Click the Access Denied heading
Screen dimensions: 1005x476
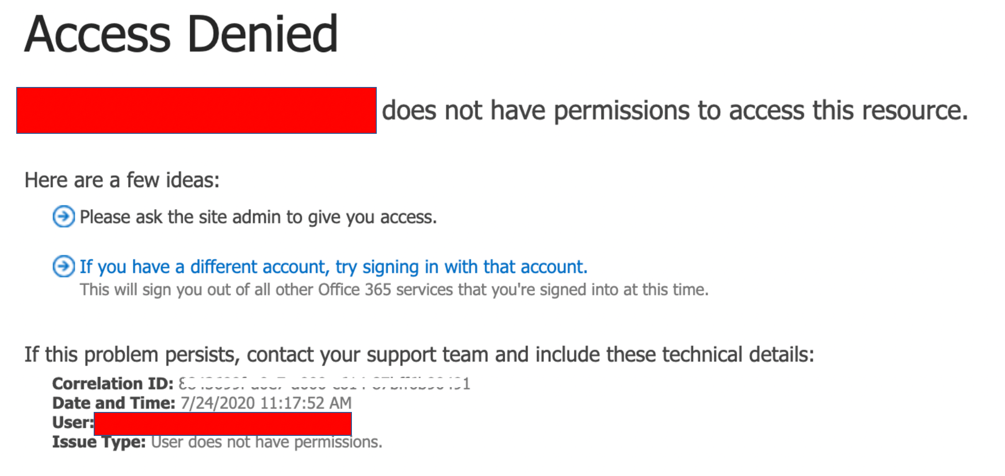(181, 34)
